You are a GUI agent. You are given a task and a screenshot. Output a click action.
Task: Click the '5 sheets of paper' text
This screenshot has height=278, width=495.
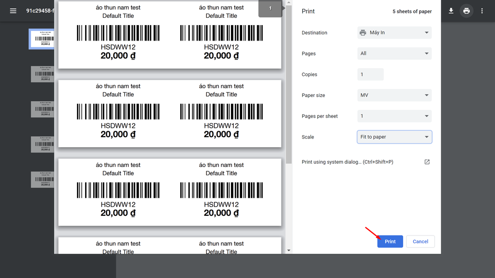pos(412,12)
